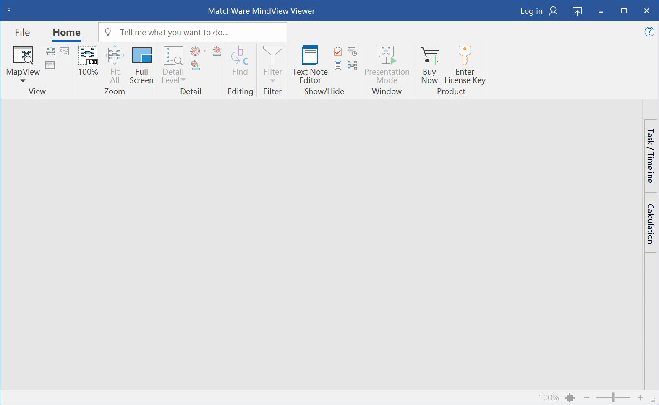
Task: Click the MapView magnifier icon
Action: click(23, 55)
